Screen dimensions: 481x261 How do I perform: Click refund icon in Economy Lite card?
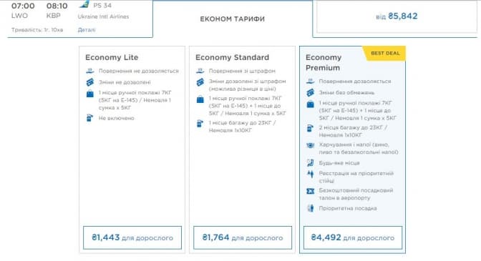click(90, 71)
